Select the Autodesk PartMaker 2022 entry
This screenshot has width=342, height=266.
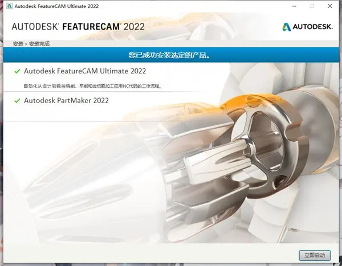pos(66,100)
